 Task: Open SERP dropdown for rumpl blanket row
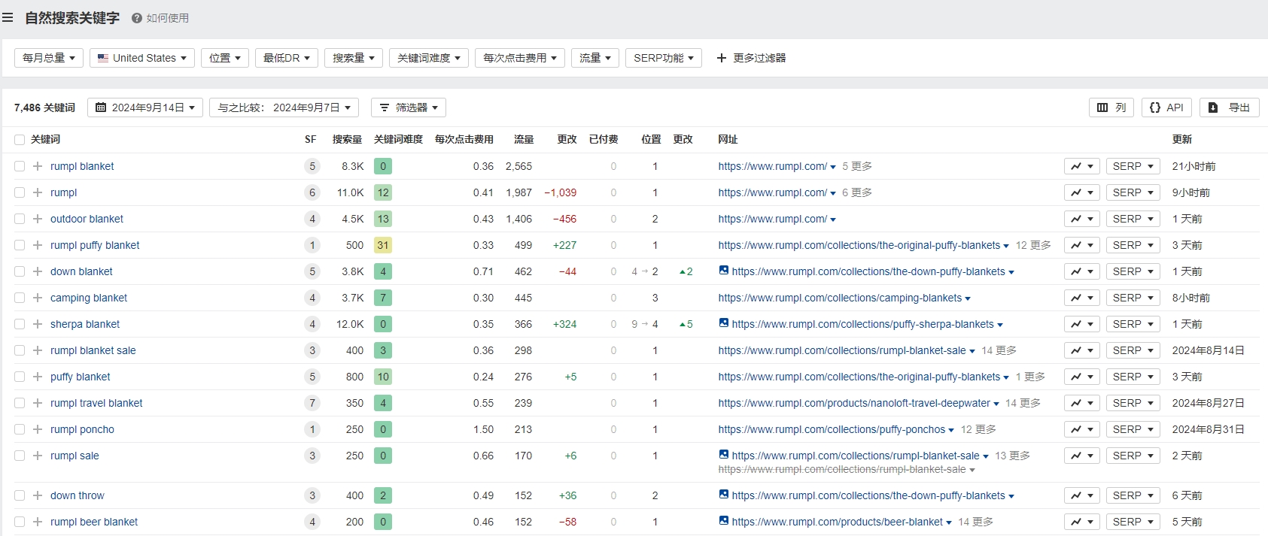pos(1133,166)
